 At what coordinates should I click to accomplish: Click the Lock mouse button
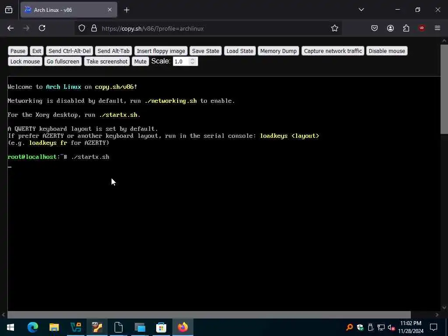(x=25, y=61)
